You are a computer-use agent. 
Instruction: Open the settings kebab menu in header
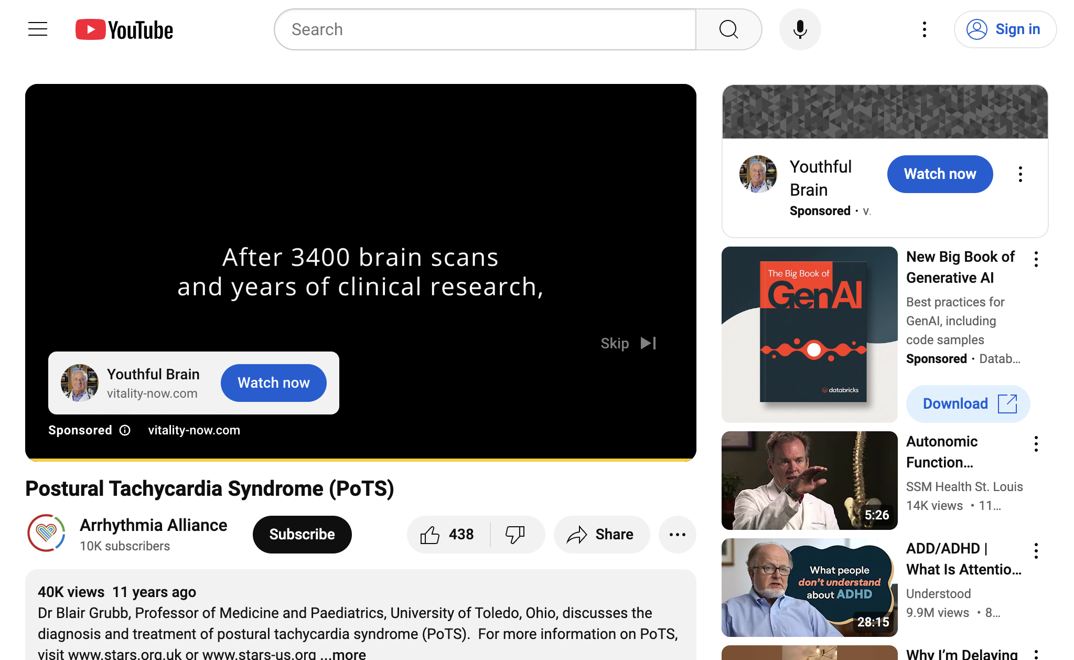click(x=925, y=29)
